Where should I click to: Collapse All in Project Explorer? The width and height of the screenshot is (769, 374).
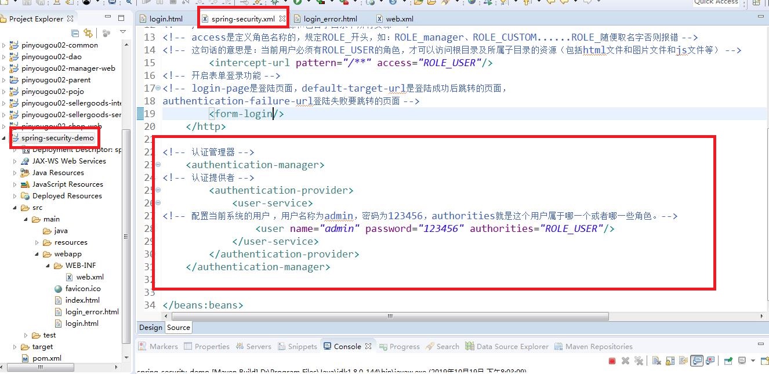(75, 33)
